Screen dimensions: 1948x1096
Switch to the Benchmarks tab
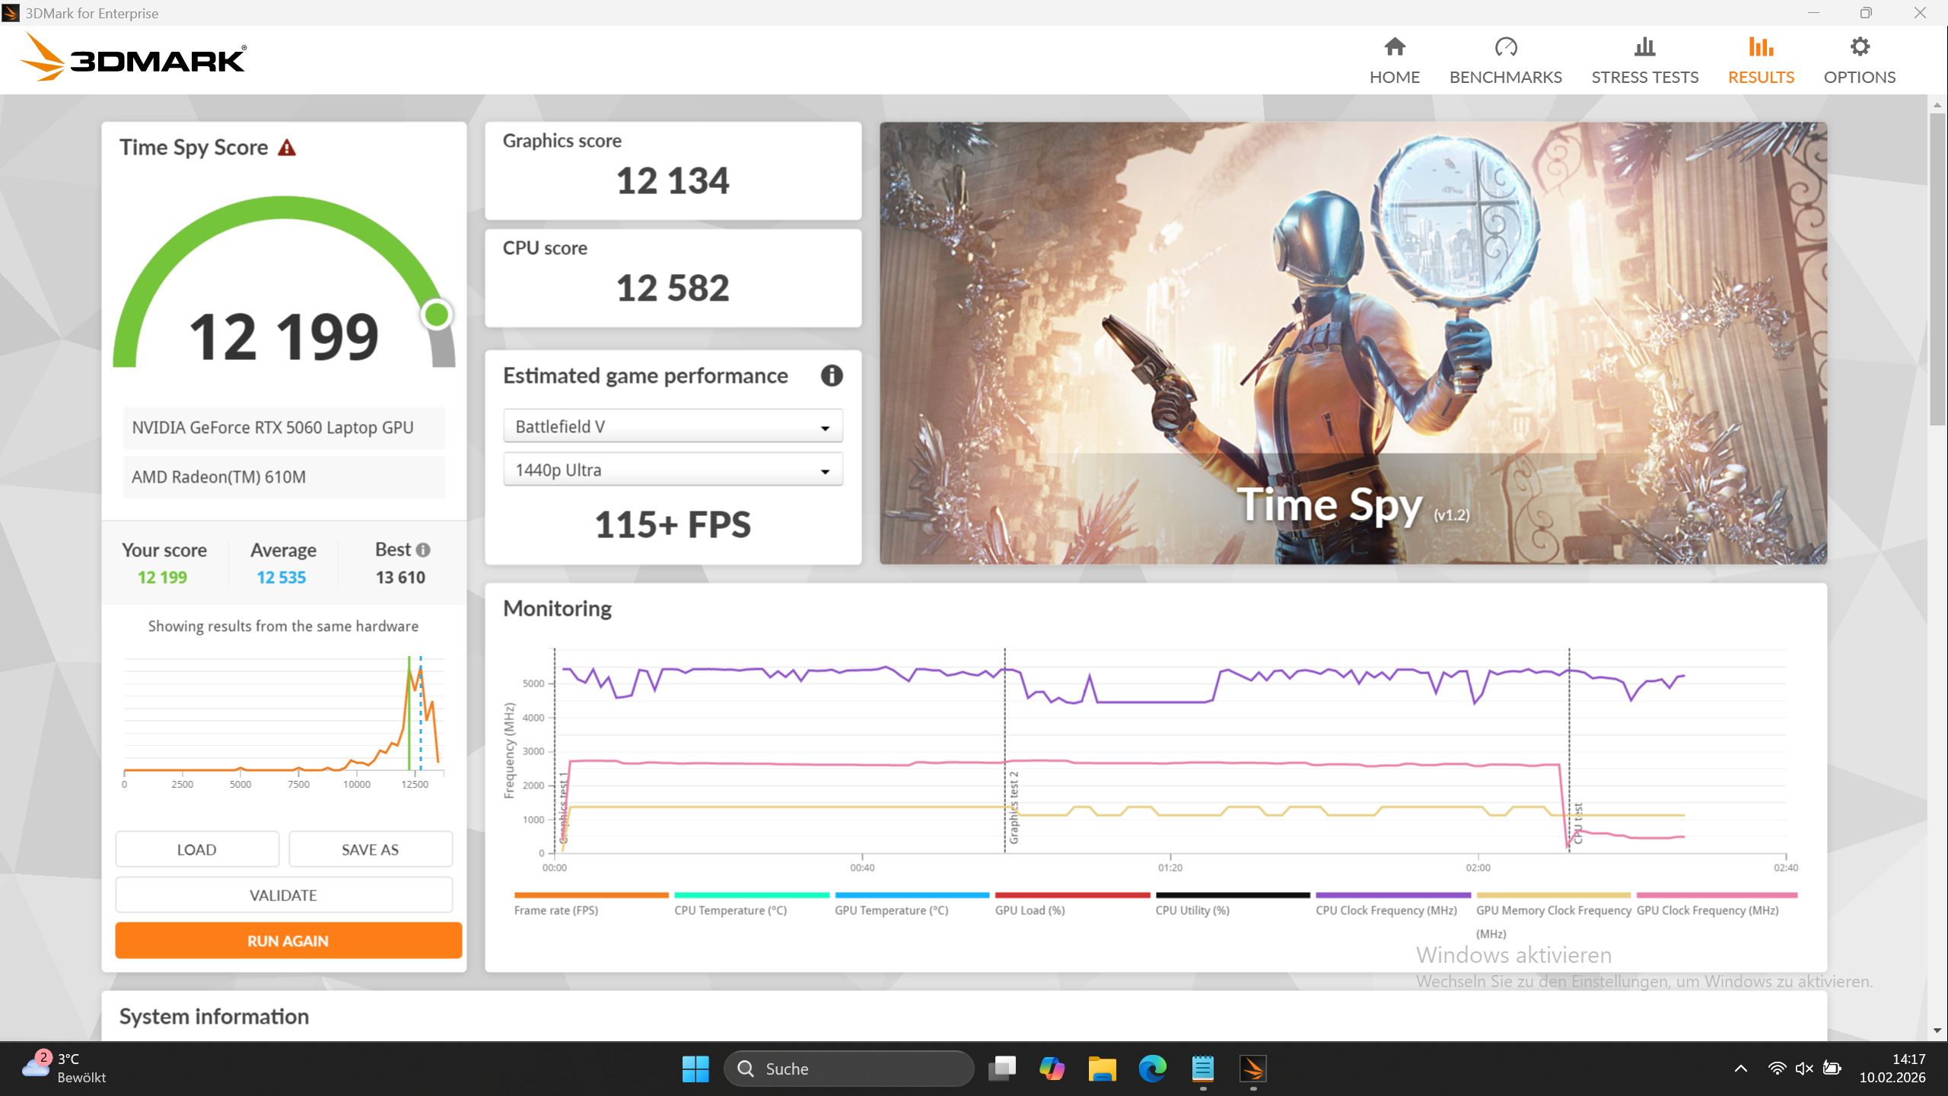point(1505,61)
